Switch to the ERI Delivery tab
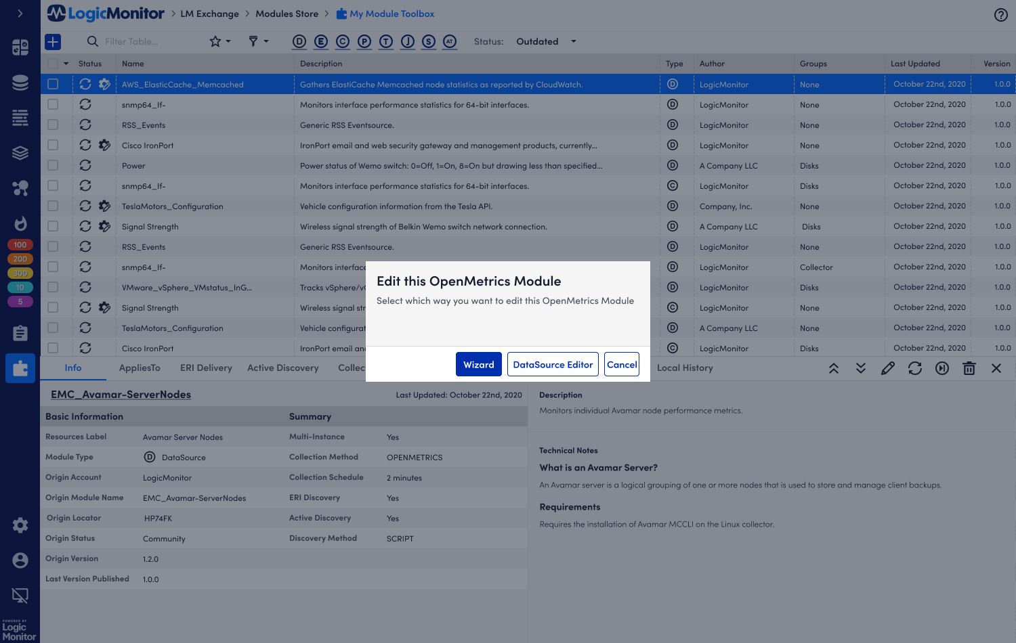 [x=206, y=368]
